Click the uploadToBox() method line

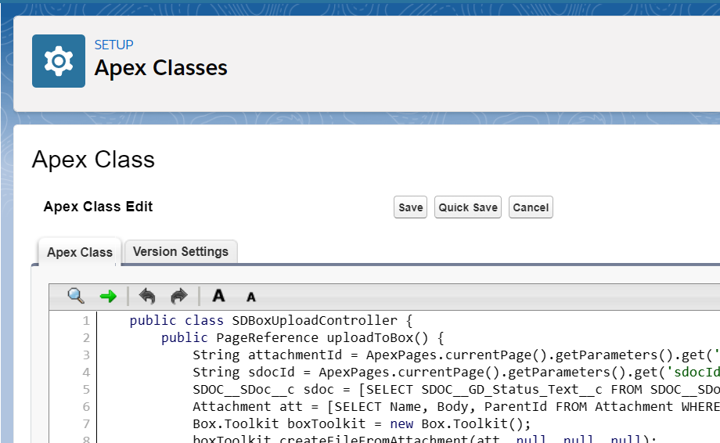click(x=303, y=338)
